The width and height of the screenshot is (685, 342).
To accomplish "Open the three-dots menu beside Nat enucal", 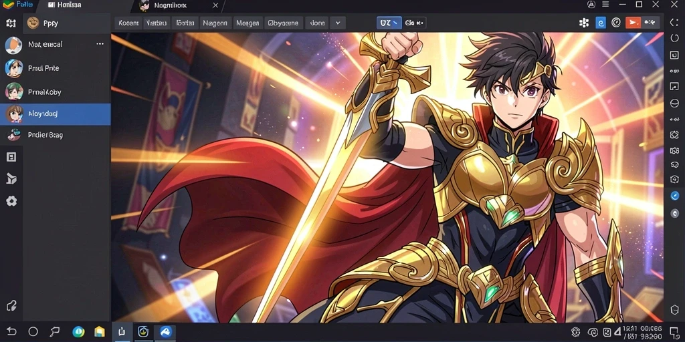I will pyautogui.click(x=100, y=44).
